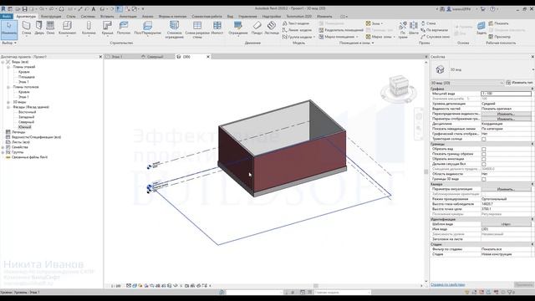Click Изменить тип button
This screenshot has width=535, height=301.
(x=520, y=83)
